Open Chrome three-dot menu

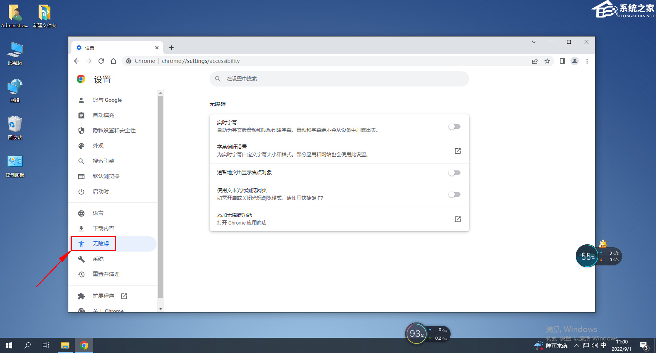pos(587,61)
